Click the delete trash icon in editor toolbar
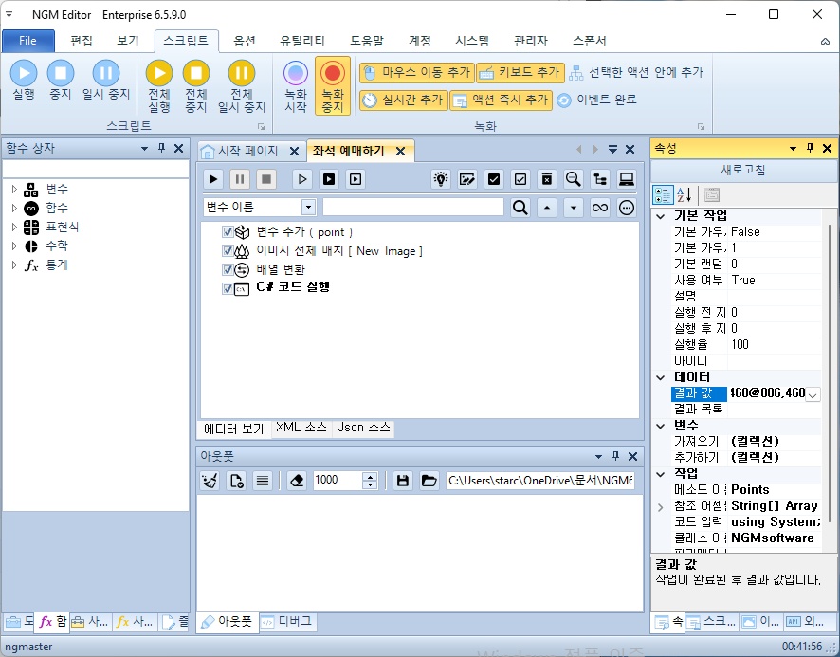Screen dimensions: 840x657 click(546, 179)
